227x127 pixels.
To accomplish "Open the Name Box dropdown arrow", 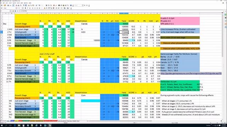I will tap(10, 11).
